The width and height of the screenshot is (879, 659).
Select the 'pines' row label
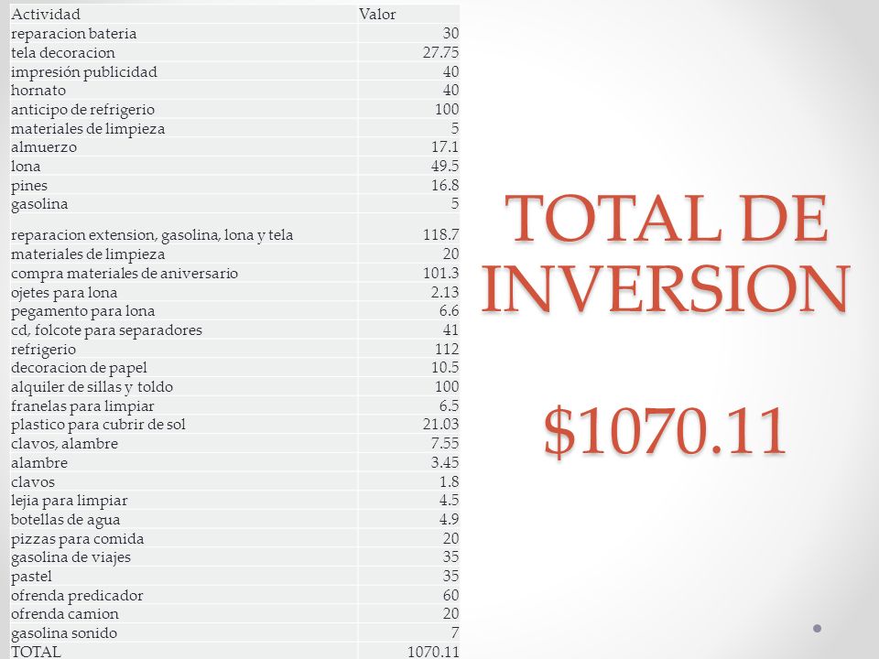pos(29,186)
